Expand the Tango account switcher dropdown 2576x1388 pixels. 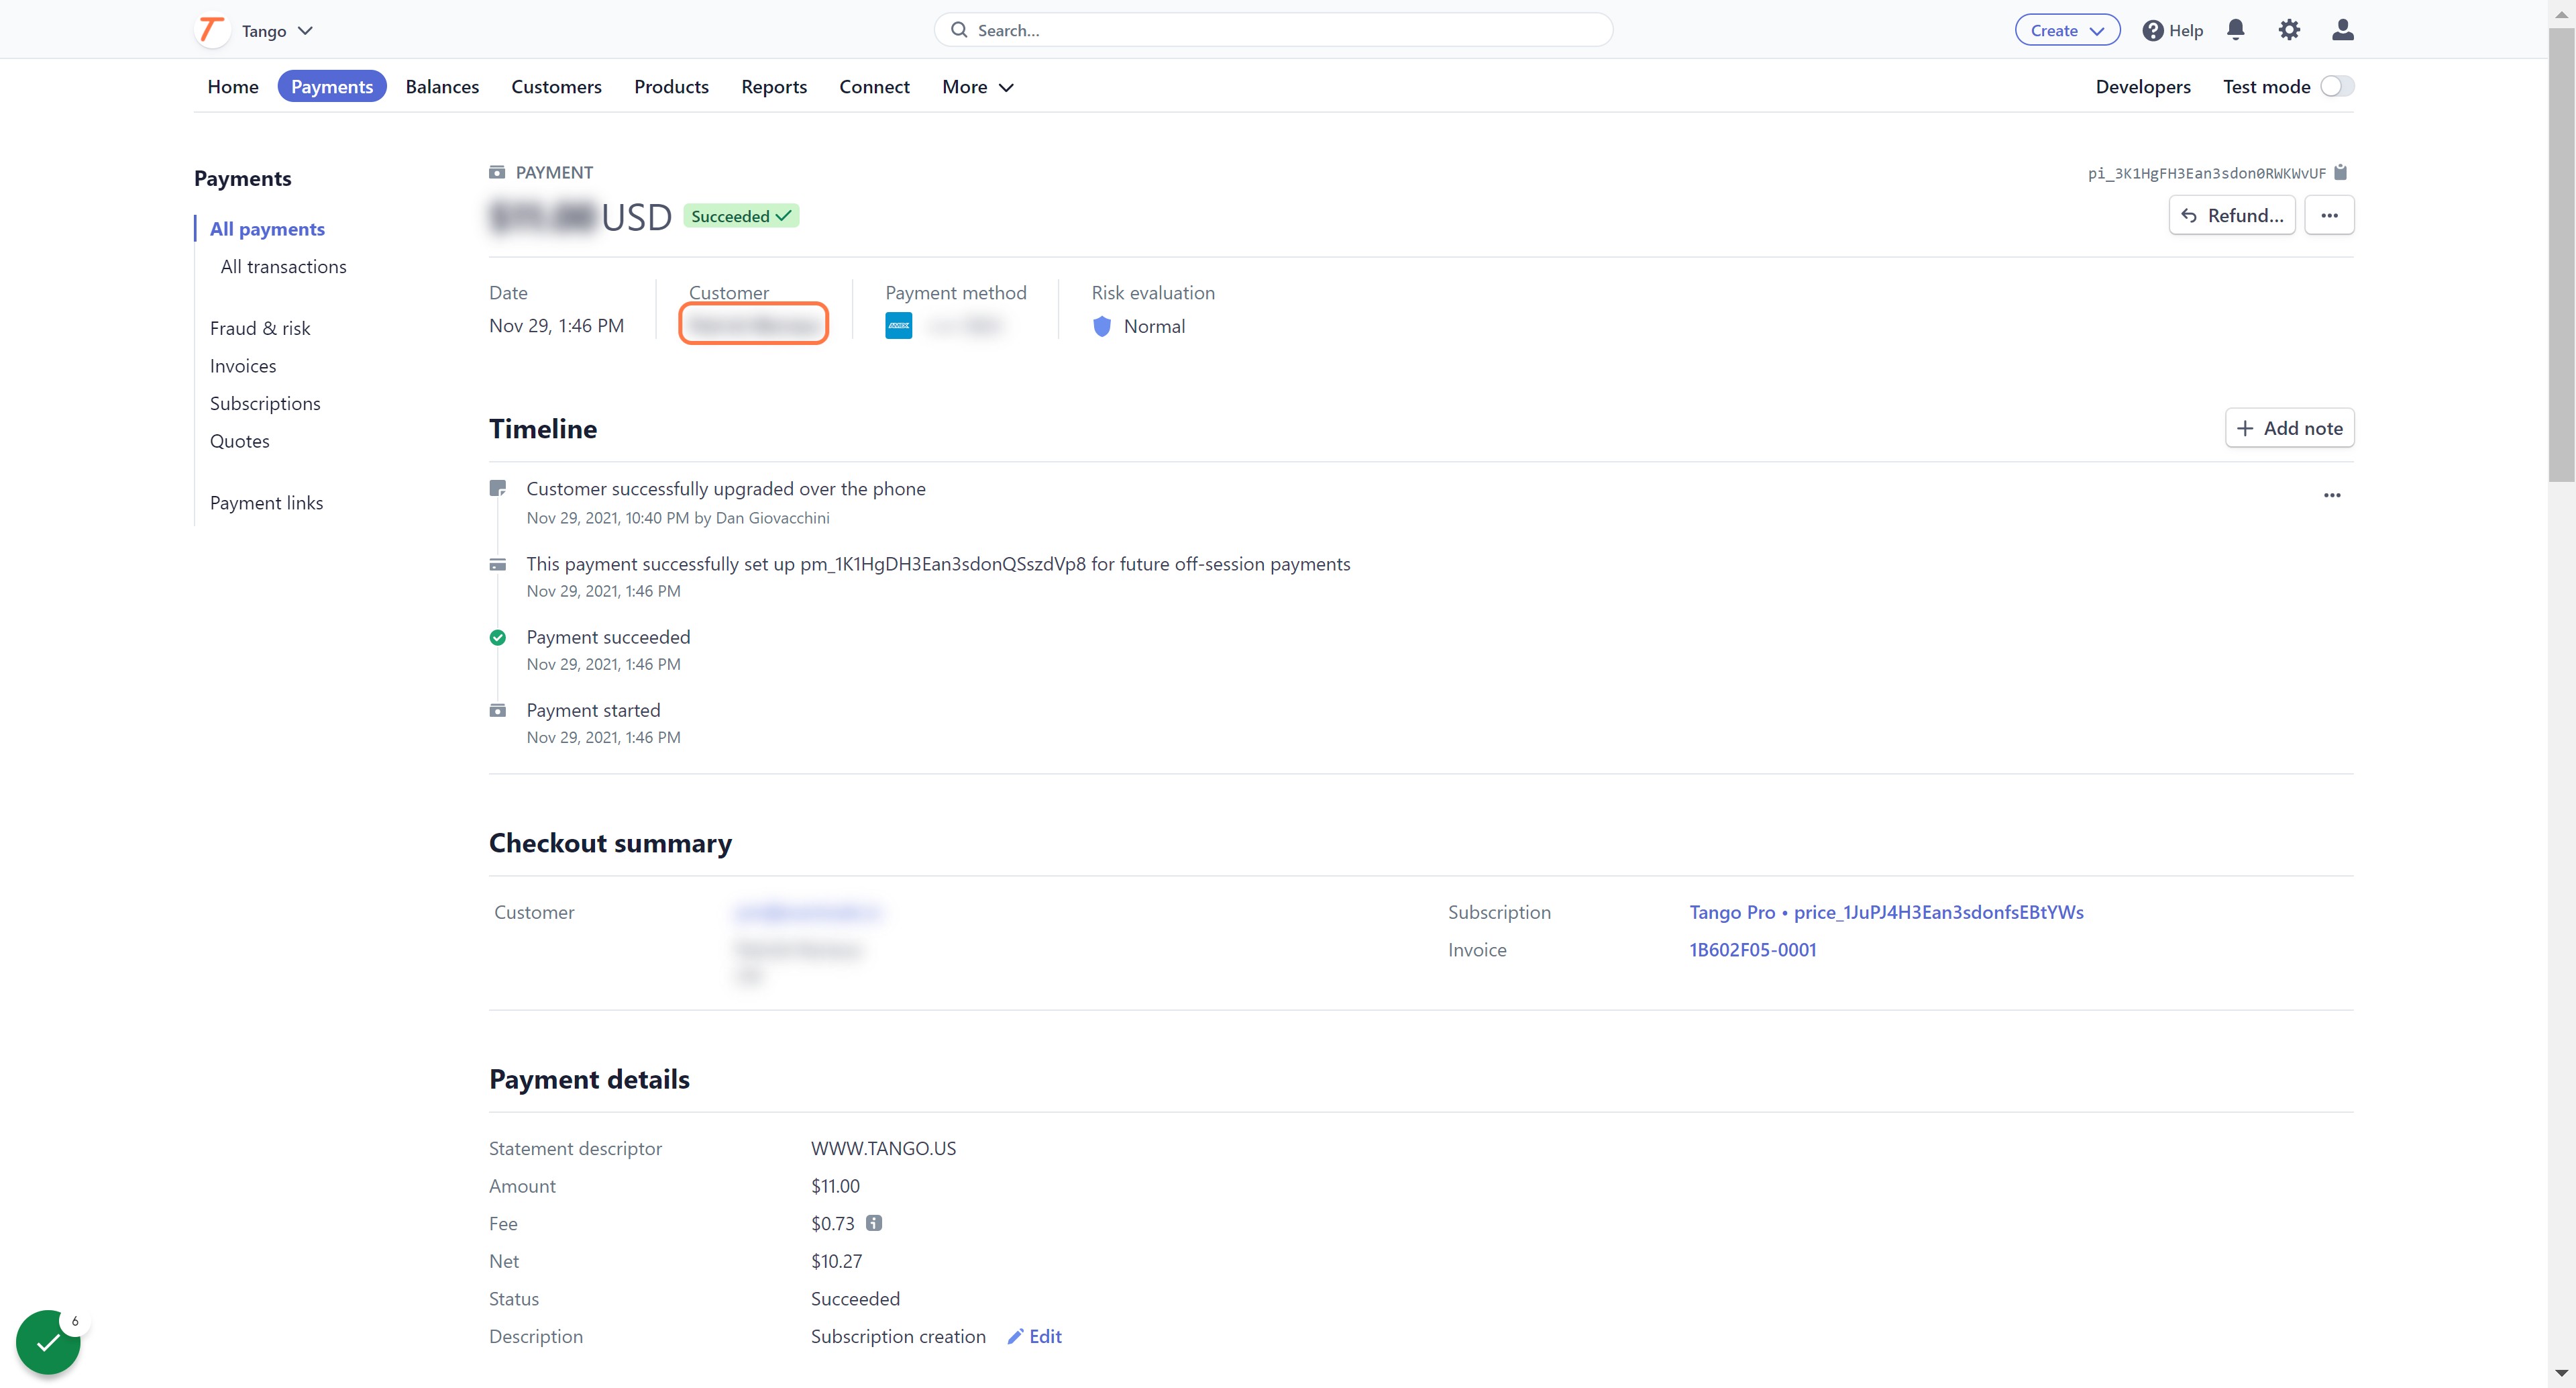(x=277, y=31)
